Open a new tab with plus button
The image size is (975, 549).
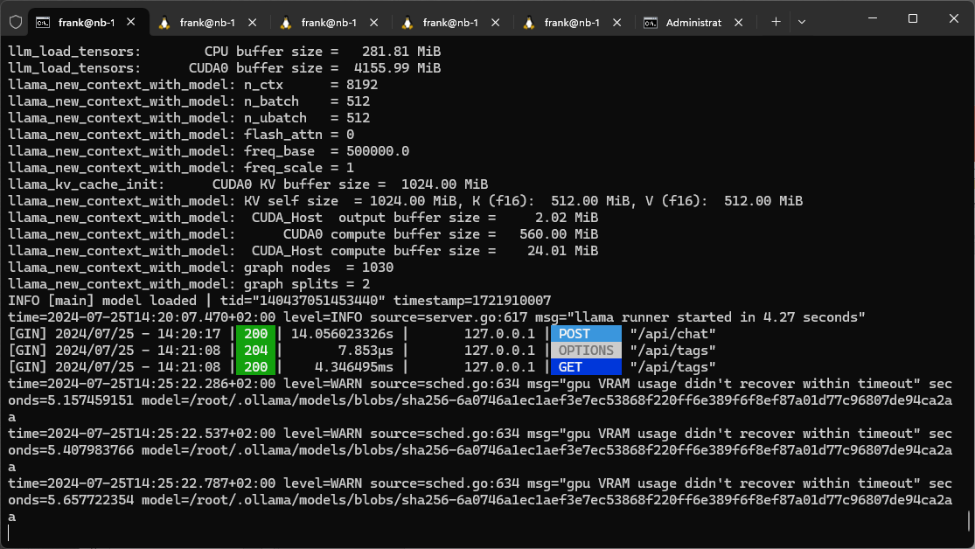tap(776, 22)
